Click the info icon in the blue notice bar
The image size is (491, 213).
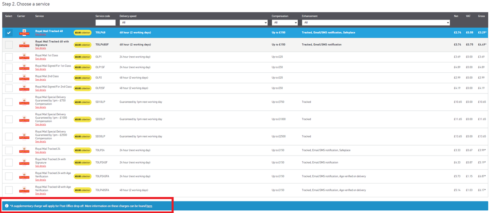point(7,206)
